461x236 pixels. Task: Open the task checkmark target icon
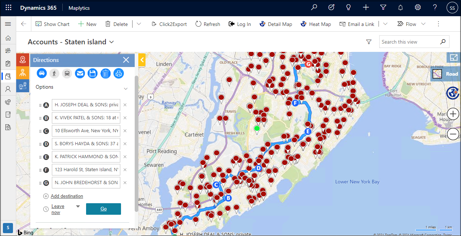tap(331, 8)
